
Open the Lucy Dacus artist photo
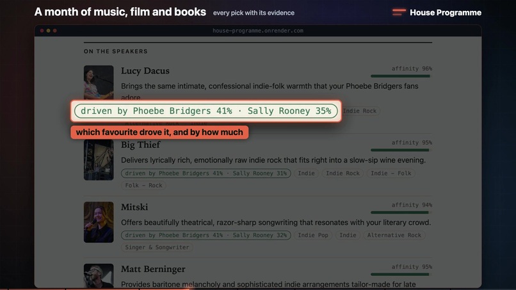[x=99, y=83]
